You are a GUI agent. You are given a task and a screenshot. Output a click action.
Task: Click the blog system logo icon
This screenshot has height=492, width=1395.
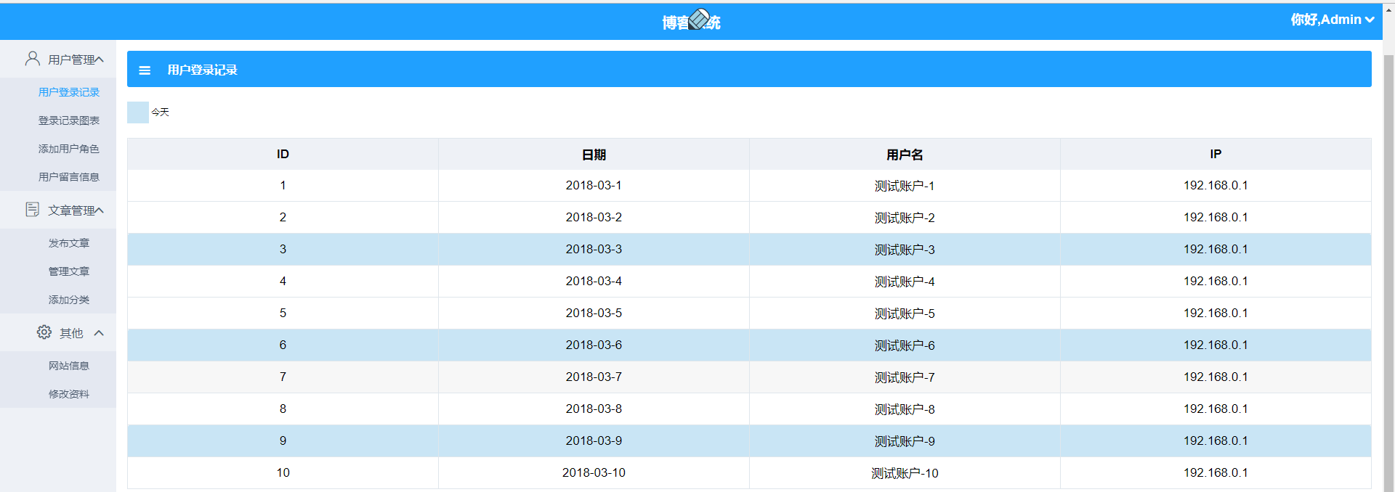pos(699,20)
